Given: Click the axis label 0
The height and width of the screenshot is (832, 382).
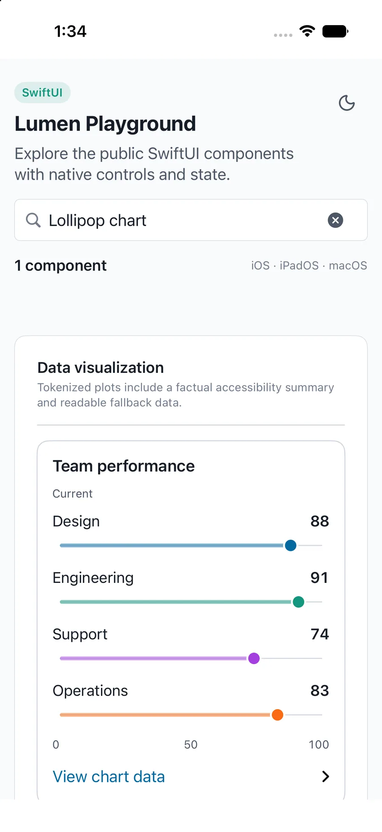Looking at the screenshot, I should click(x=56, y=745).
